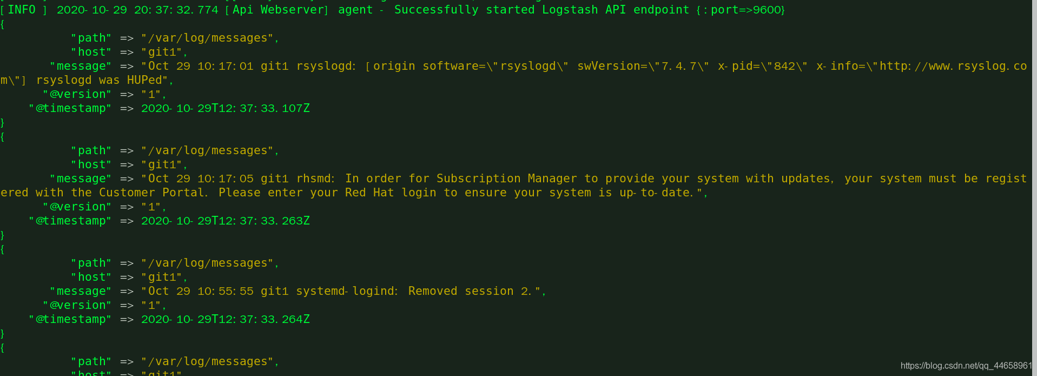Click the first "/var/log/messages" path value

[209, 38]
